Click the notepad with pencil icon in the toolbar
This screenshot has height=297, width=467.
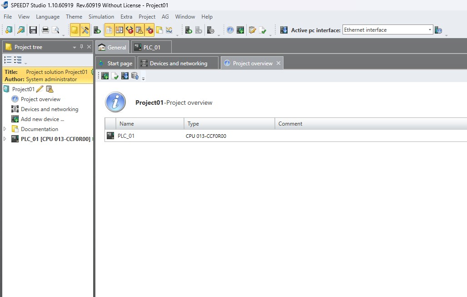pyautogui.click(x=252, y=30)
